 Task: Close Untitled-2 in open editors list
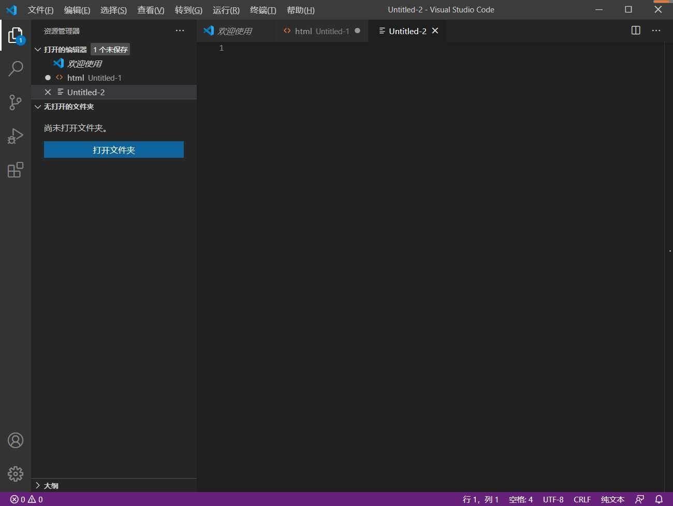point(48,92)
